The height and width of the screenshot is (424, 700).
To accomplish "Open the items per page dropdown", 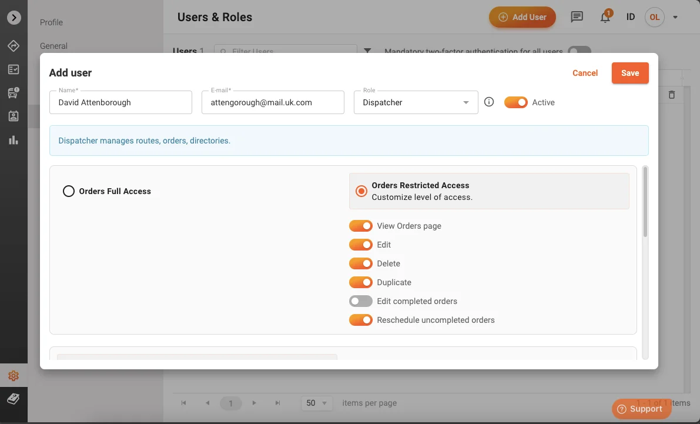I will pyautogui.click(x=317, y=403).
